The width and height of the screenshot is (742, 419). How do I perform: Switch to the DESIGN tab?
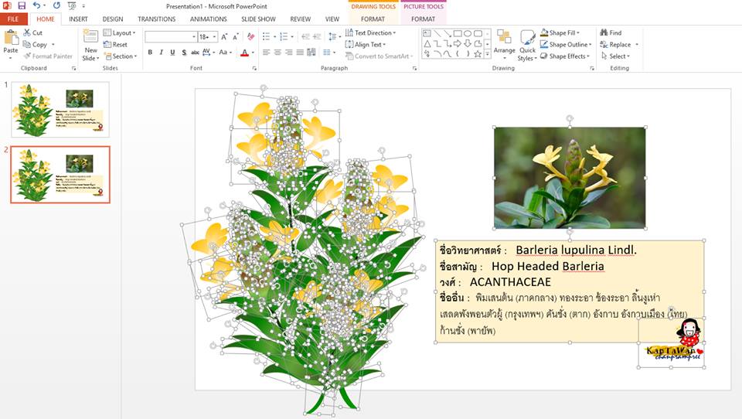coord(113,19)
